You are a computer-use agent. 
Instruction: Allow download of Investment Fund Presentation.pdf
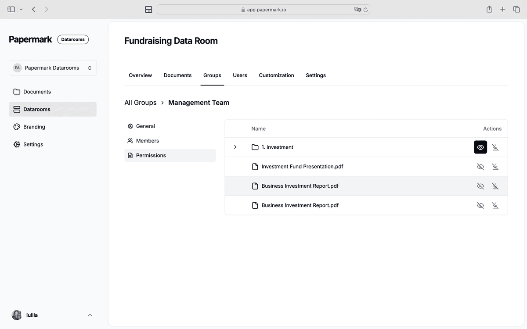click(495, 167)
